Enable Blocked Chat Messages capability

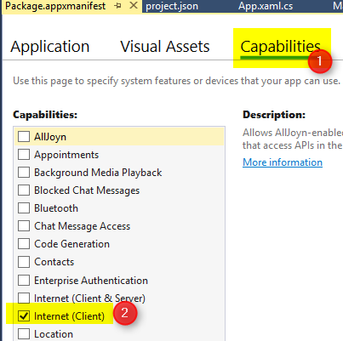point(24,190)
